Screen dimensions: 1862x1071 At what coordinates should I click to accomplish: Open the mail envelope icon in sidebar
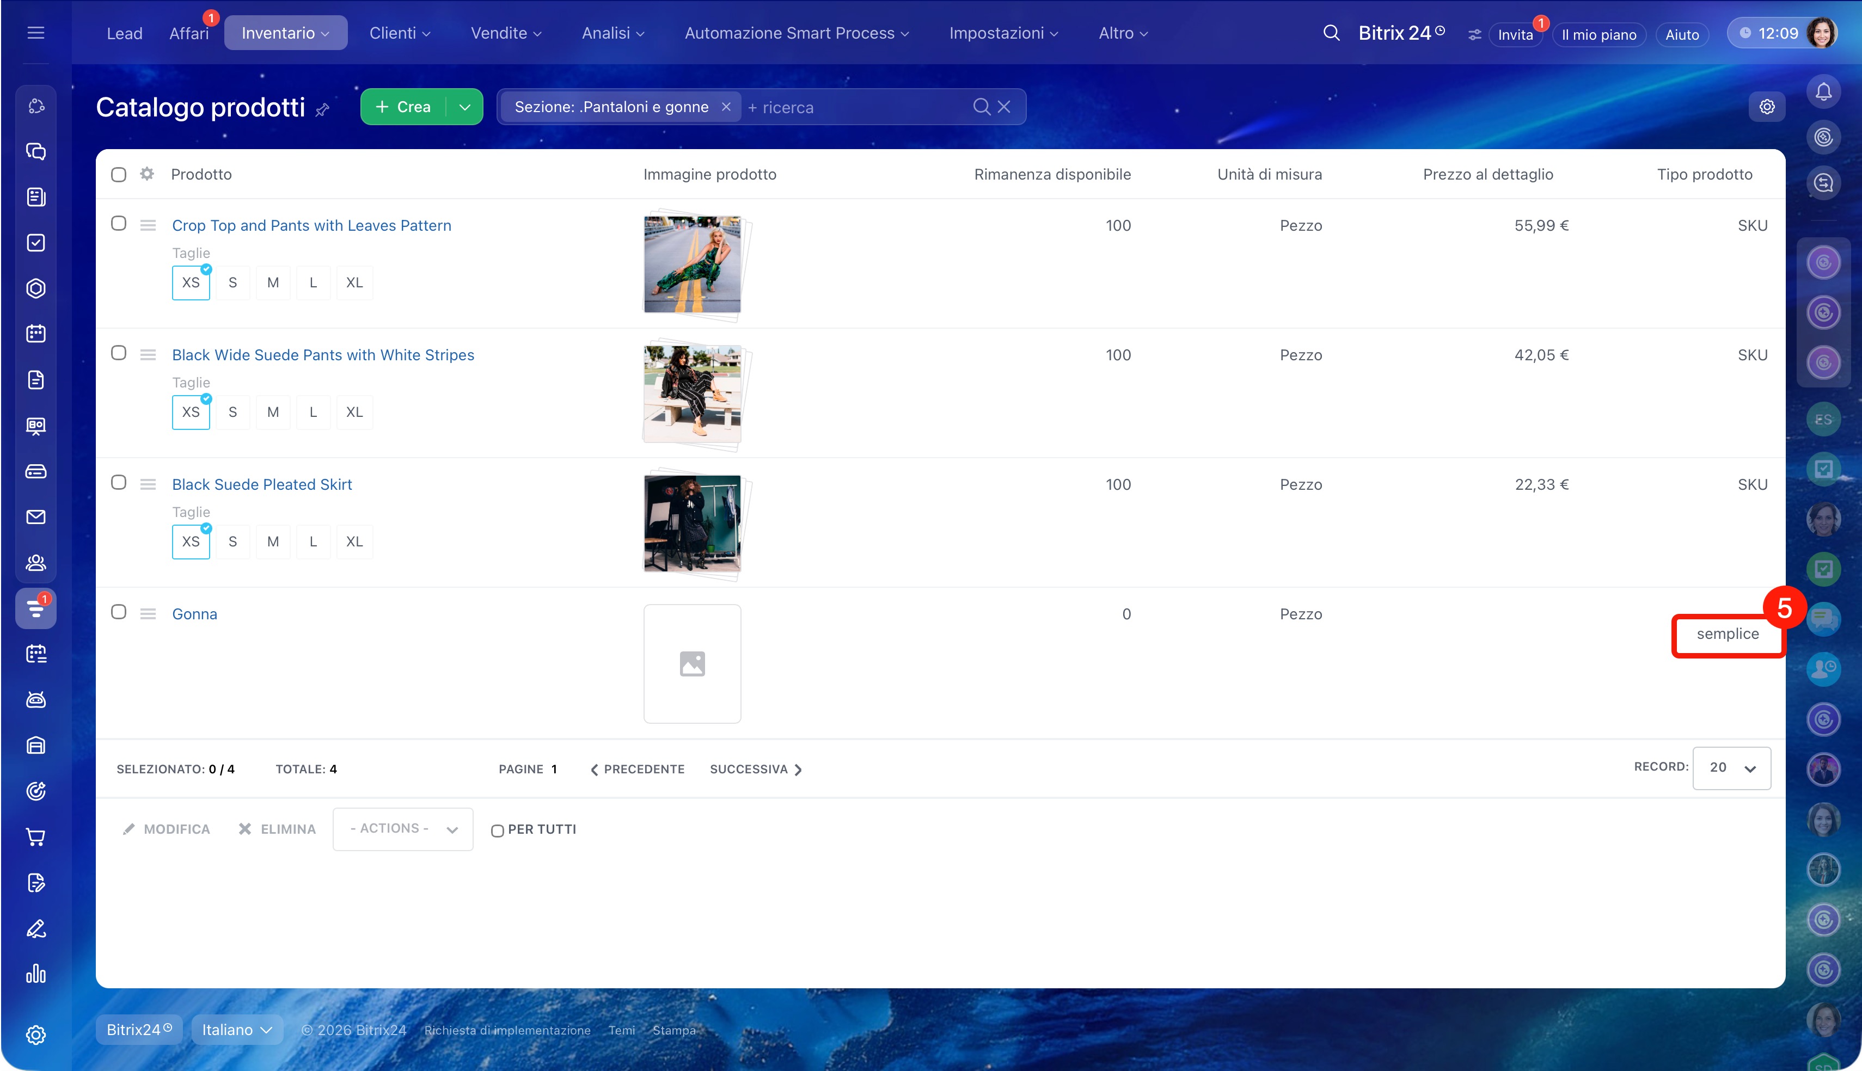click(35, 517)
